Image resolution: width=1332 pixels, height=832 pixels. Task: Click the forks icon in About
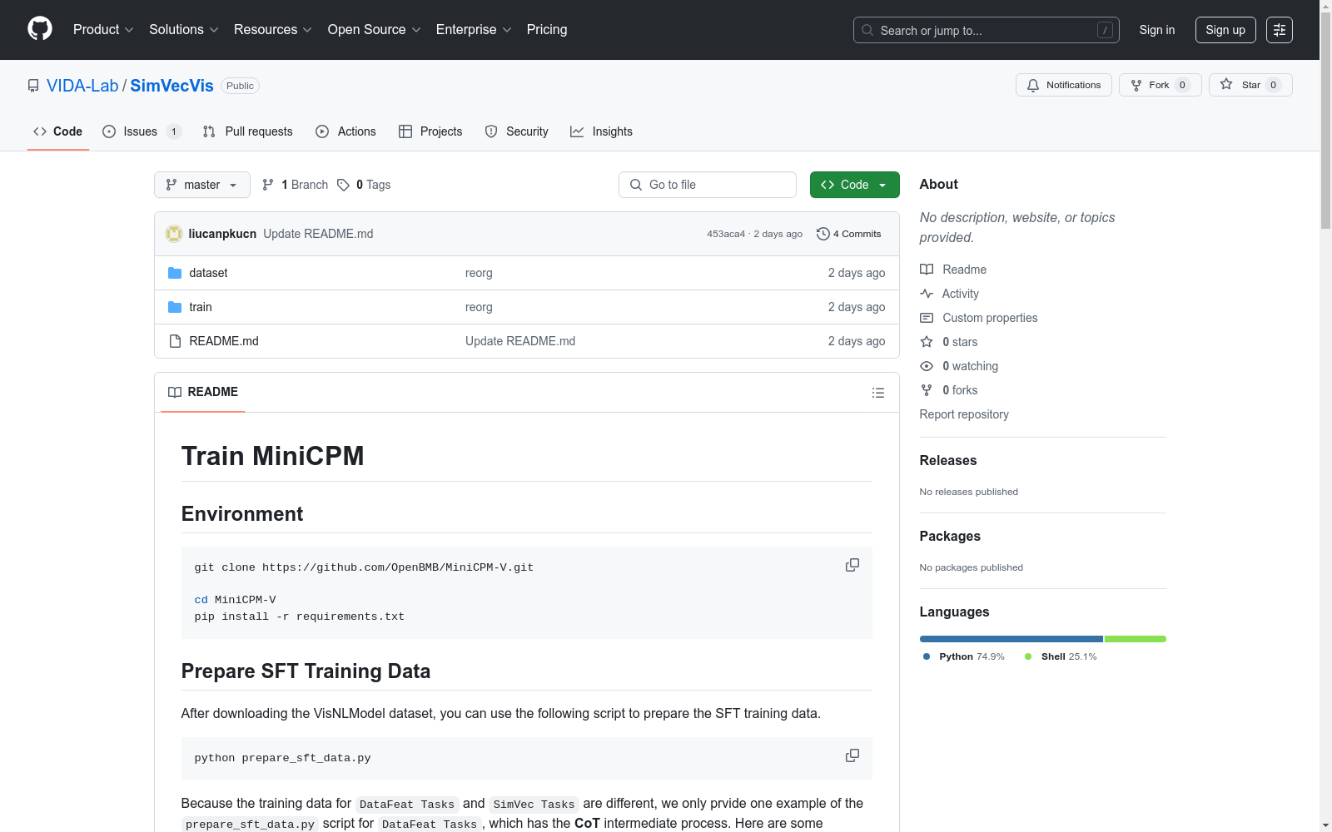(927, 390)
